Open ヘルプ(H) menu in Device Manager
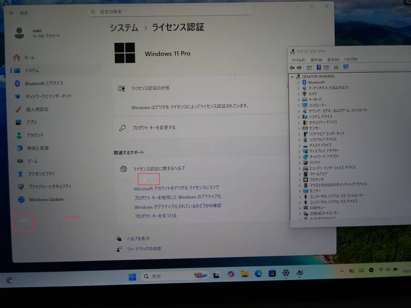 click(x=351, y=59)
